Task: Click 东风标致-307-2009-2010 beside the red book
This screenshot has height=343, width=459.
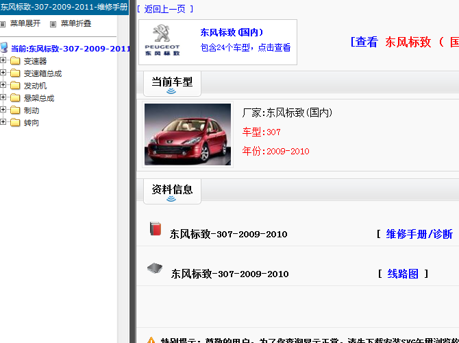Action: tap(229, 234)
